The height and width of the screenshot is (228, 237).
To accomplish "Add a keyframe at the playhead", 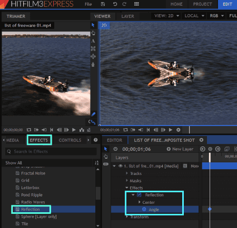I will click(x=210, y=149).
